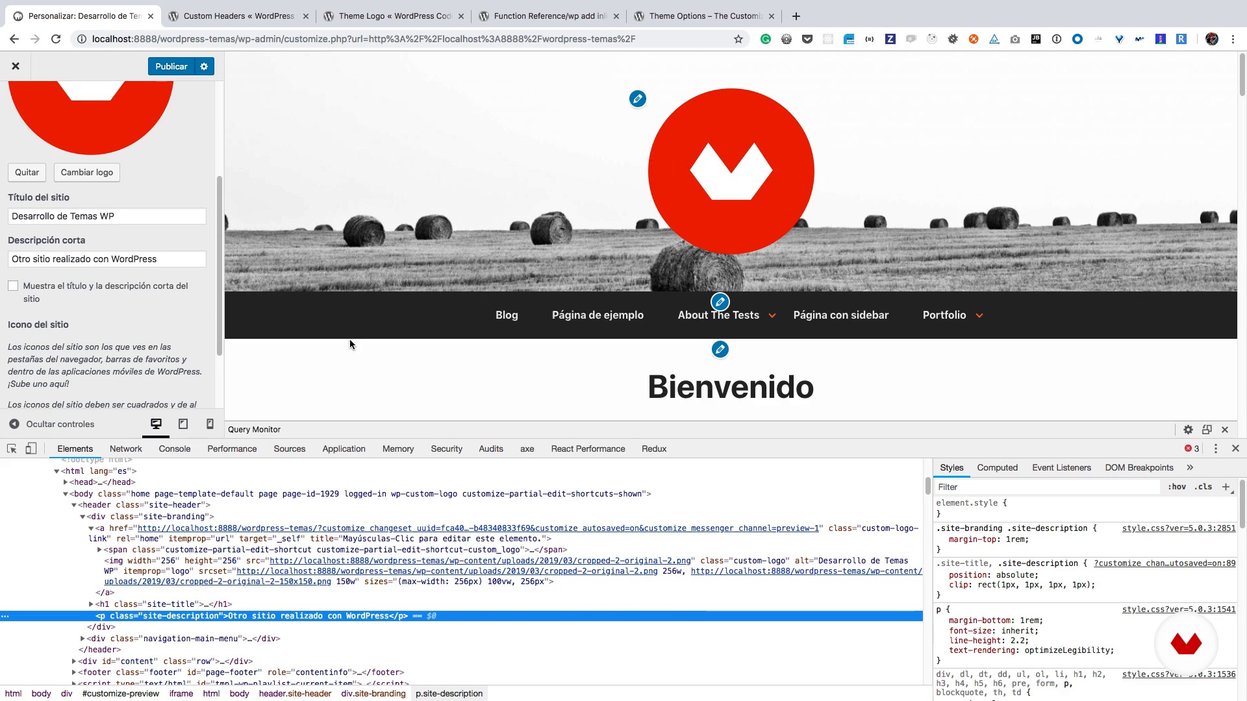Open the Página de ejemplo link
Viewport: 1247px width, 701px height.
598,315
